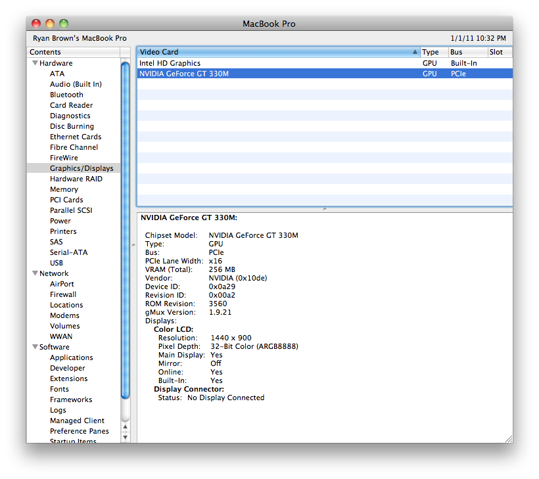Open Parallel SCSI item
This screenshot has height=479, width=539.
(x=71, y=211)
